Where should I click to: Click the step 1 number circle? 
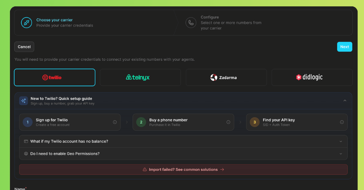point(28,122)
